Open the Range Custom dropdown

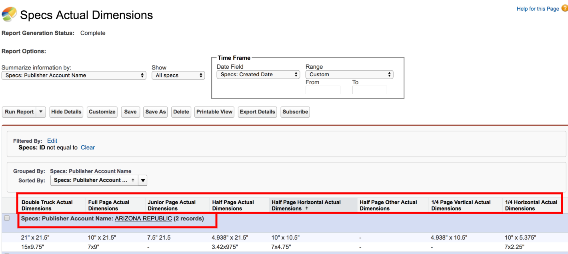(349, 75)
